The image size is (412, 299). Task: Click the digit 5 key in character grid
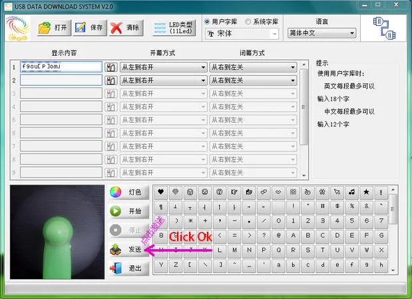[x=351, y=221]
